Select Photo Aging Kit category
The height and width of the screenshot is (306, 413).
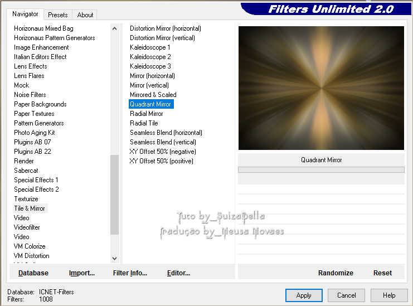click(35, 133)
